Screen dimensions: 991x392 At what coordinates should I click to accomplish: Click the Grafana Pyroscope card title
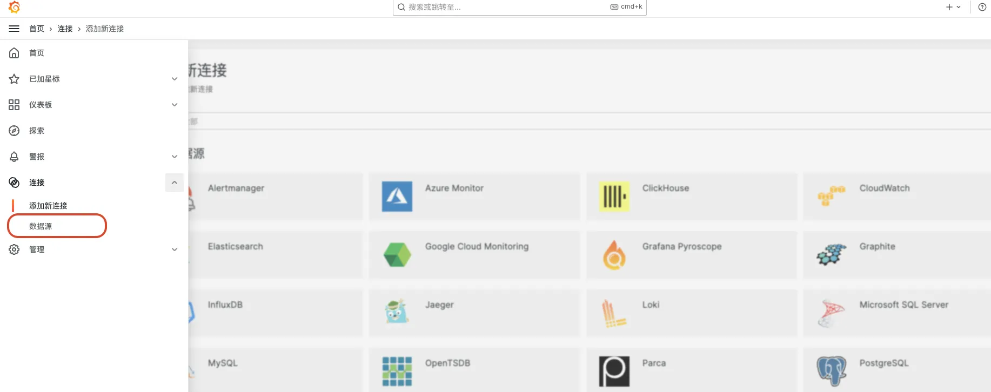point(682,246)
